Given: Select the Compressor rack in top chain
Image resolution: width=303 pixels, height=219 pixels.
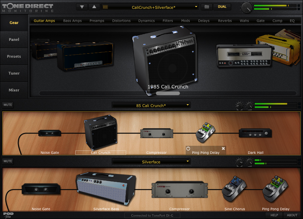Looking at the screenshot, I should (x=156, y=133).
